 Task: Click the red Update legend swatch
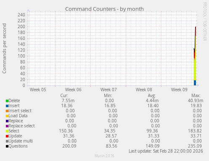(7, 136)
